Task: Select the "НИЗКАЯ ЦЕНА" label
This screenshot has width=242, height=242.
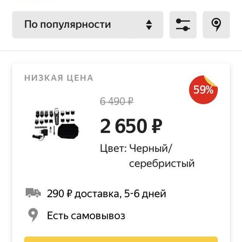Action: click(59, 78)
